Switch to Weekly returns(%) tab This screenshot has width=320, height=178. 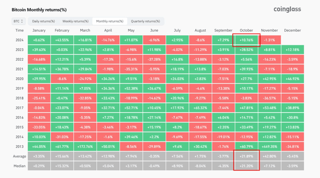(x=75, y=21)
